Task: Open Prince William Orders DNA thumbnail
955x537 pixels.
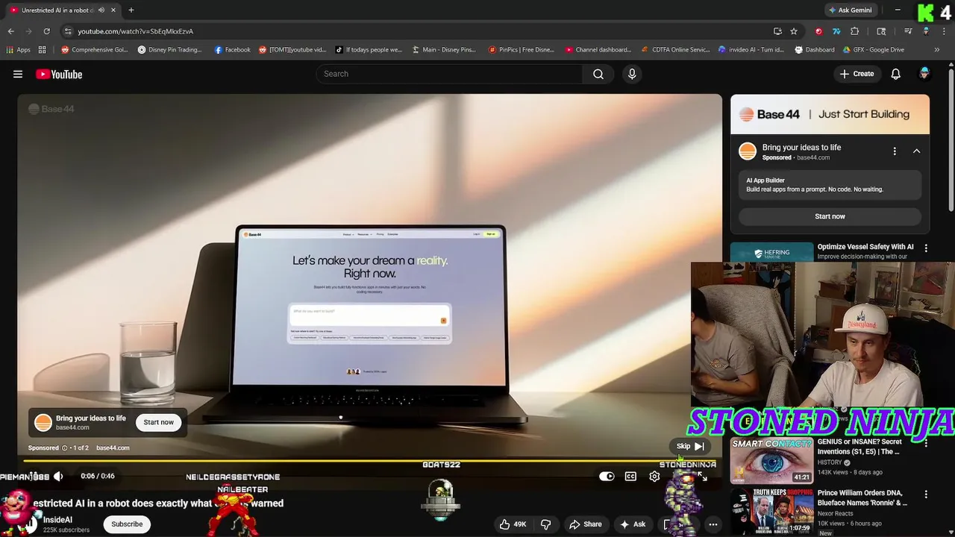Action: pos(771,513)
